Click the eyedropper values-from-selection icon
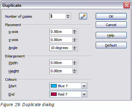The image size is (132, 112). [83, 16]
